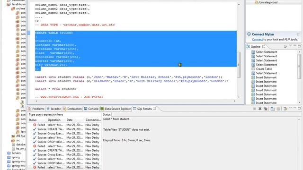The image size is (303, 170).
Task: Open the Javadoc tab
Action: tap(53, 109)
